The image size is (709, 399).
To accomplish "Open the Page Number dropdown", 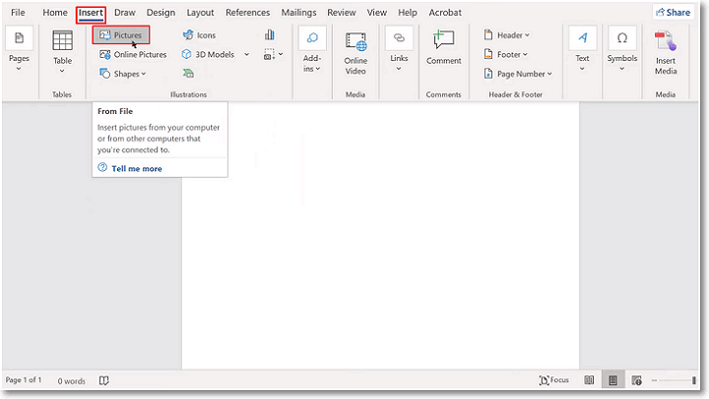I will pyautogui.click(x=518, y=74).
